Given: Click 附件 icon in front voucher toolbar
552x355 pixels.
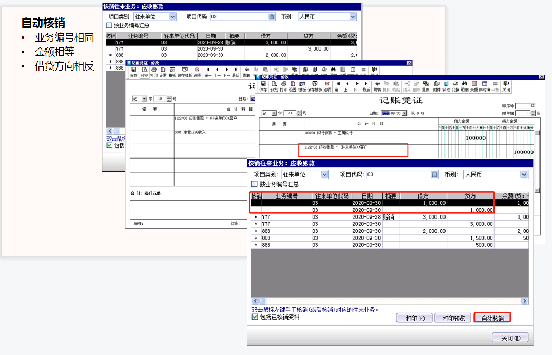Looking at the screenshot, I should (437, 86).
